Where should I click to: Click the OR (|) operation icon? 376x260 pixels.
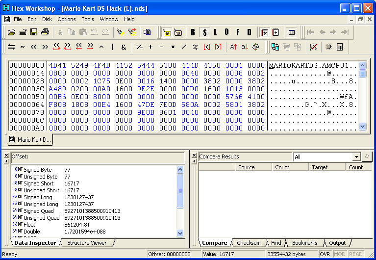coord(112,47)
